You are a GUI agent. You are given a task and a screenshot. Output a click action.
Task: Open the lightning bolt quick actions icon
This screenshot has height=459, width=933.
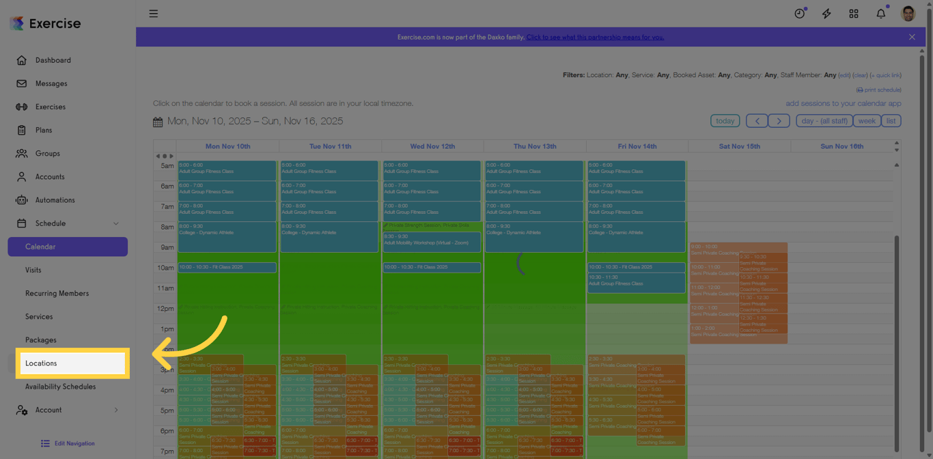[x=826, y=14]
